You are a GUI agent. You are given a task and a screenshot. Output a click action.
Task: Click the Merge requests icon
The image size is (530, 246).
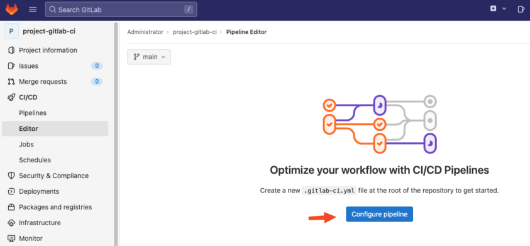pos(11,82)
